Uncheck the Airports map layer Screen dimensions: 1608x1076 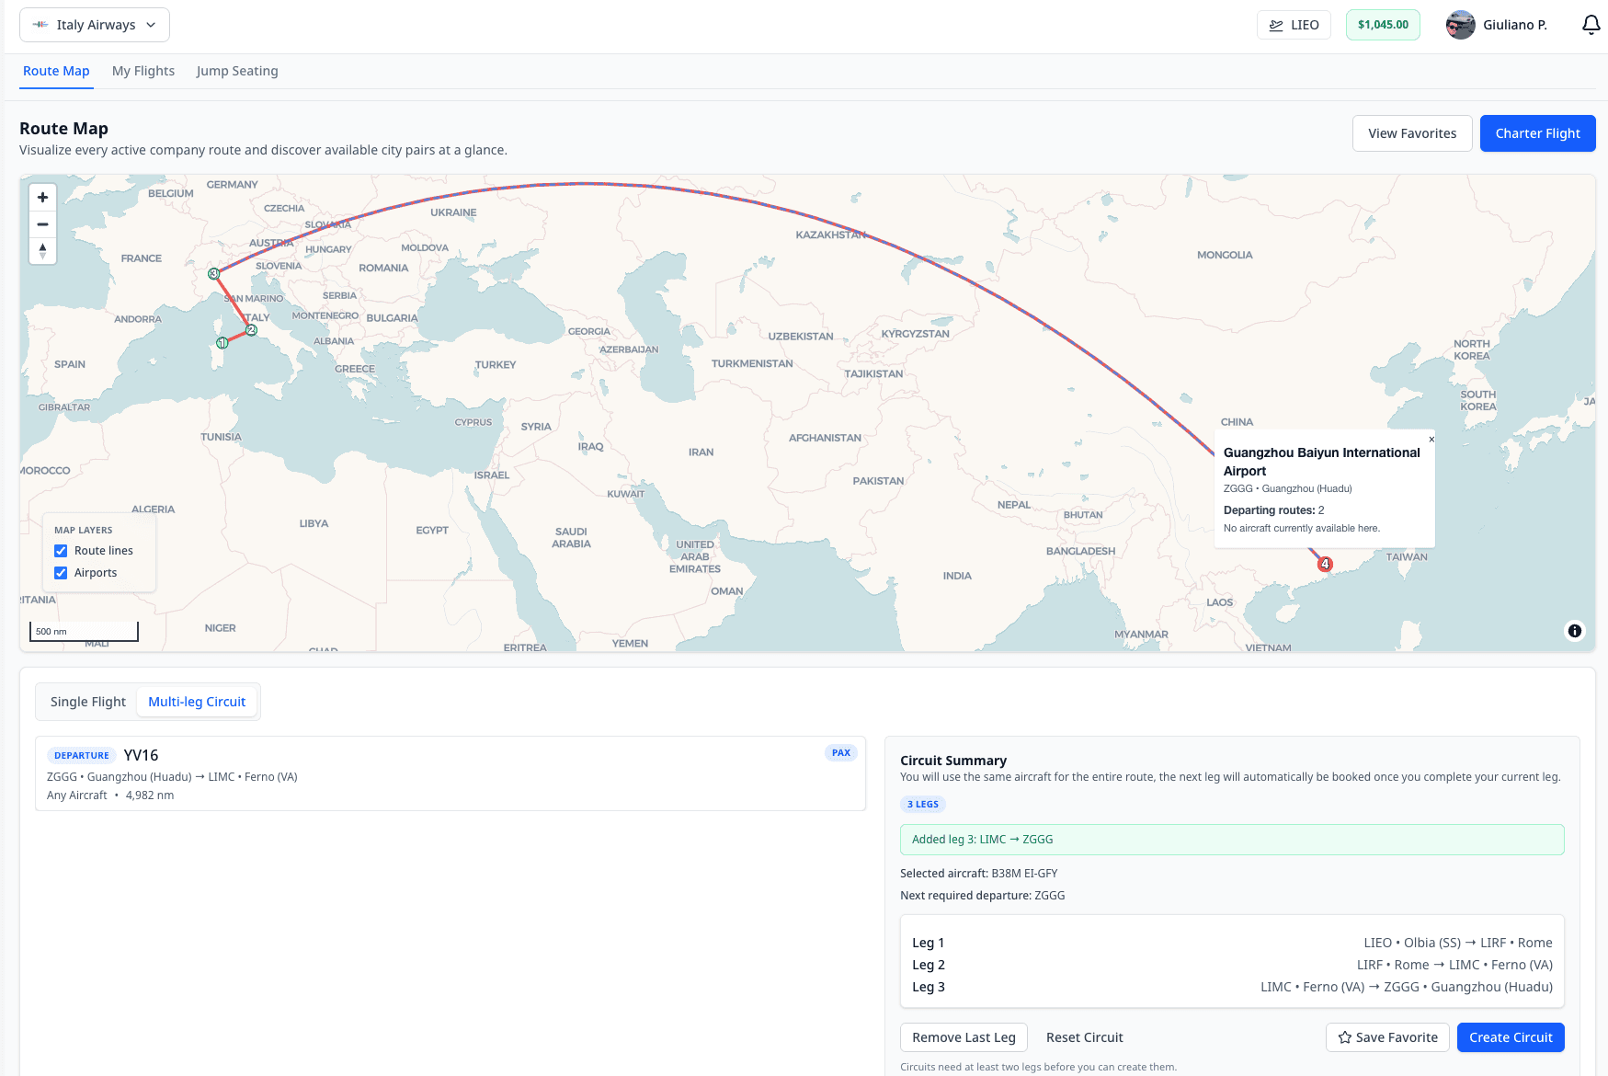coord(61,573)
